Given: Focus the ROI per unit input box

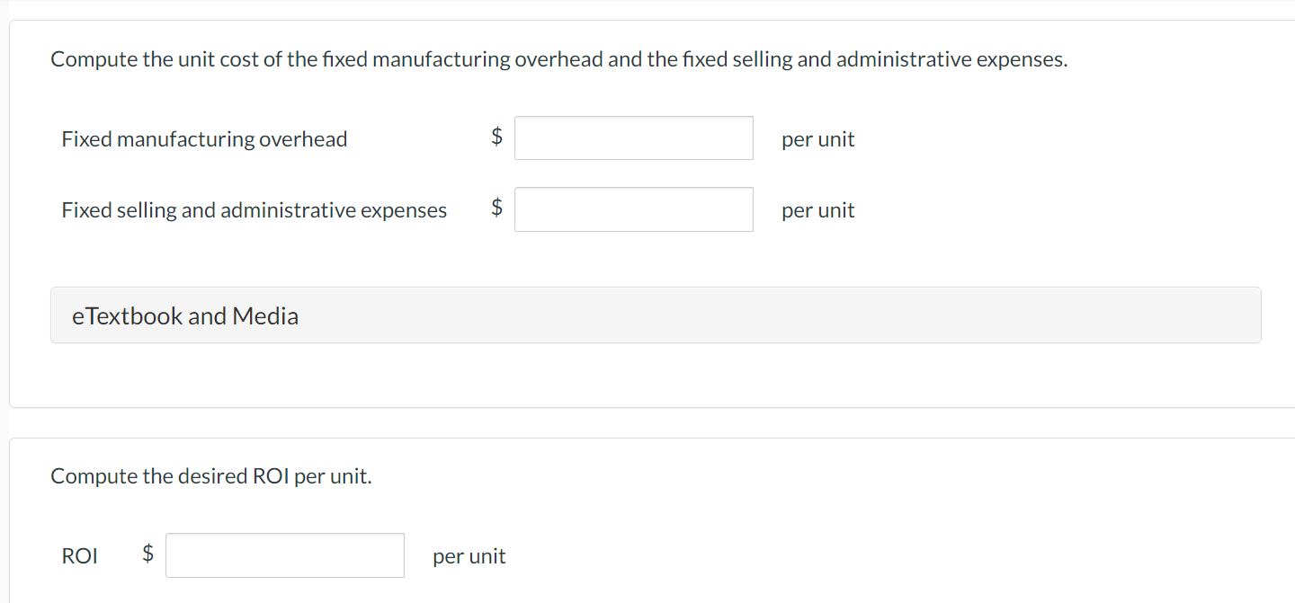Looking at the screenshot, I should coord(284,555).
